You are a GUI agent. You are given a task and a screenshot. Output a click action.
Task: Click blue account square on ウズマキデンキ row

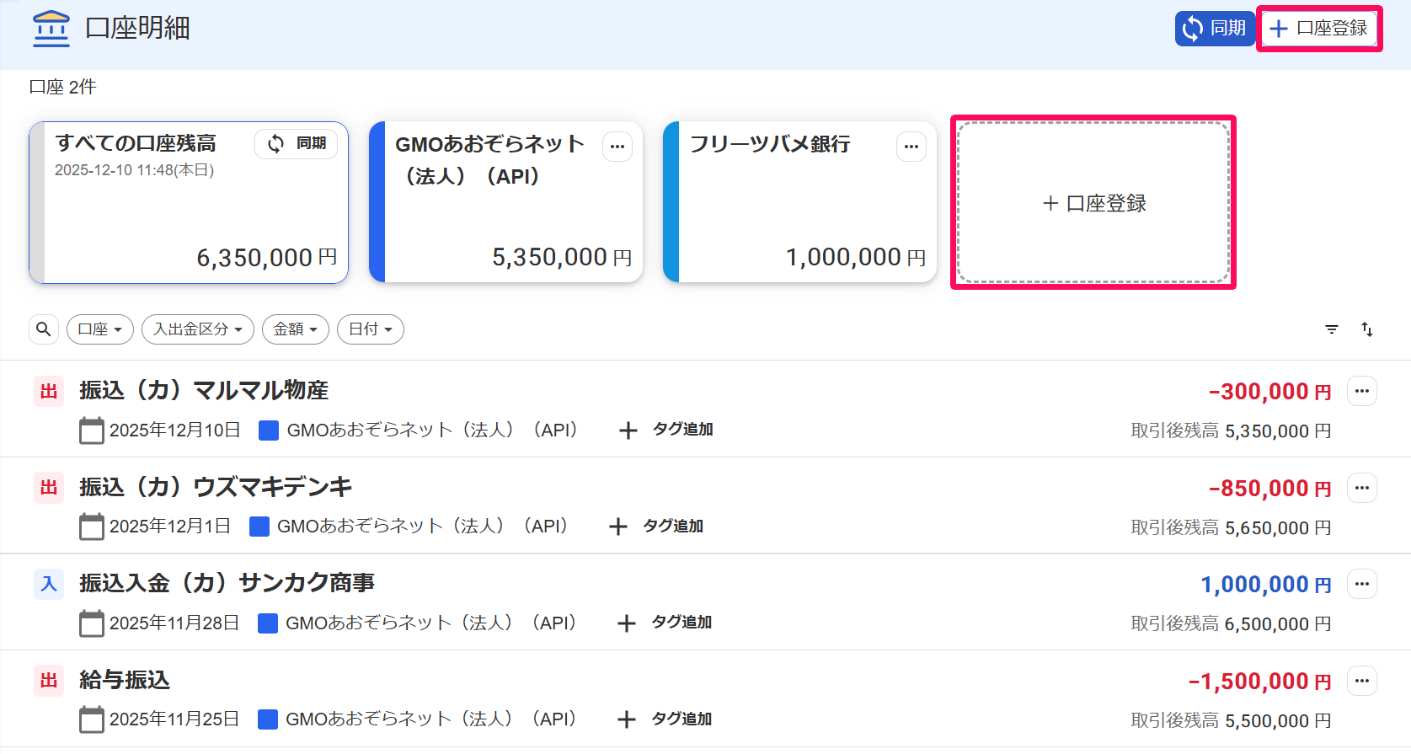pos(259,527)
